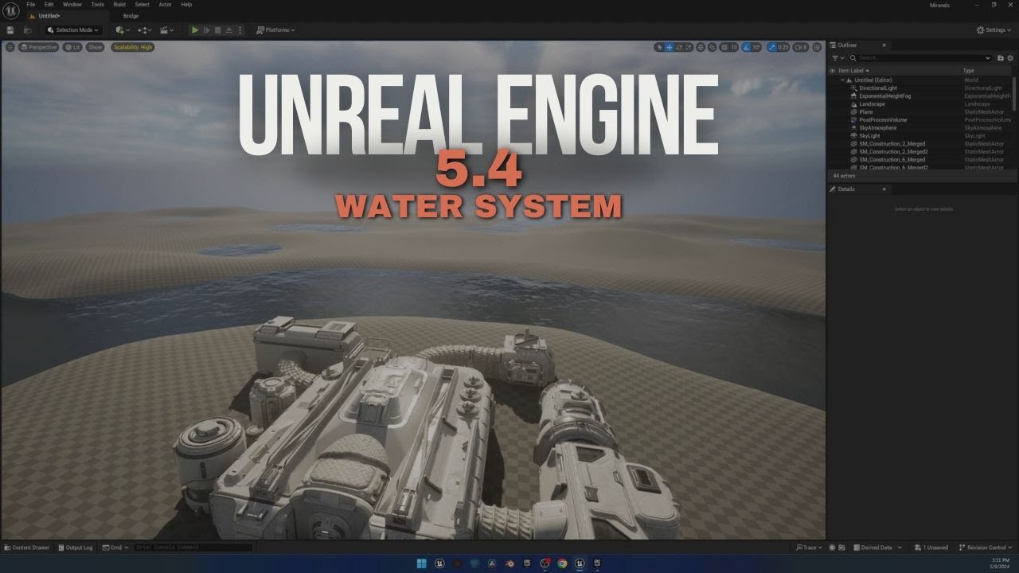Click the Browse content icon beside Save
This screenshot has width=1019, height=573.
[x=28, y=30]
